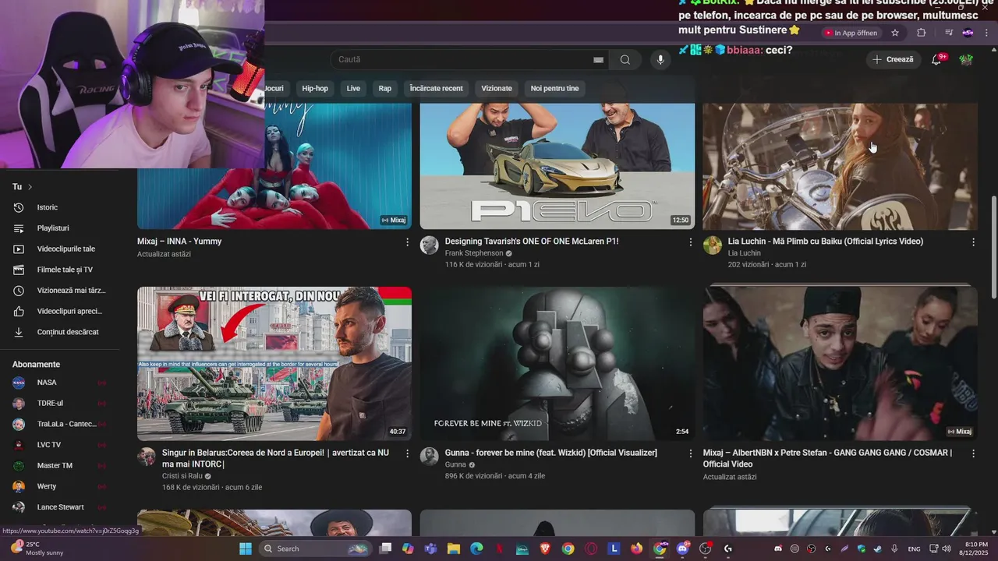
Task: Play the Lia Luchin Baiku thumbnail
Action: pos(840,166)
